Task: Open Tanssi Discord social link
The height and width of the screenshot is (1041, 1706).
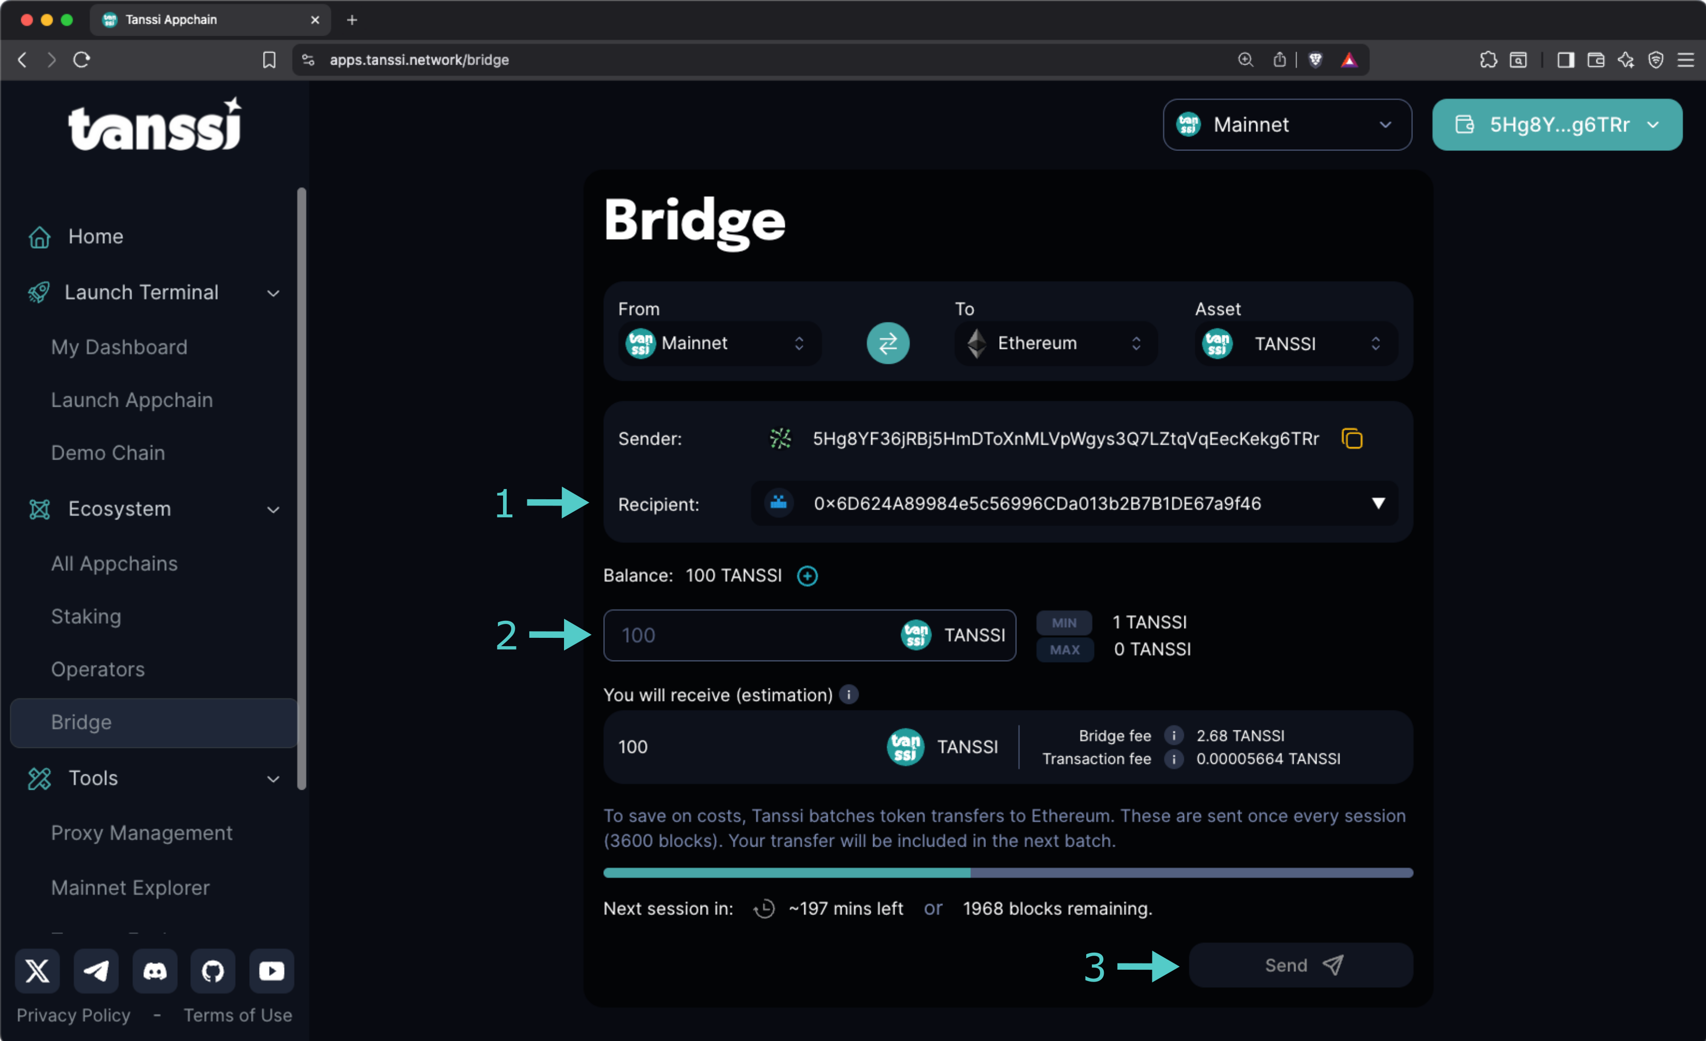Action: coord(155,970)
